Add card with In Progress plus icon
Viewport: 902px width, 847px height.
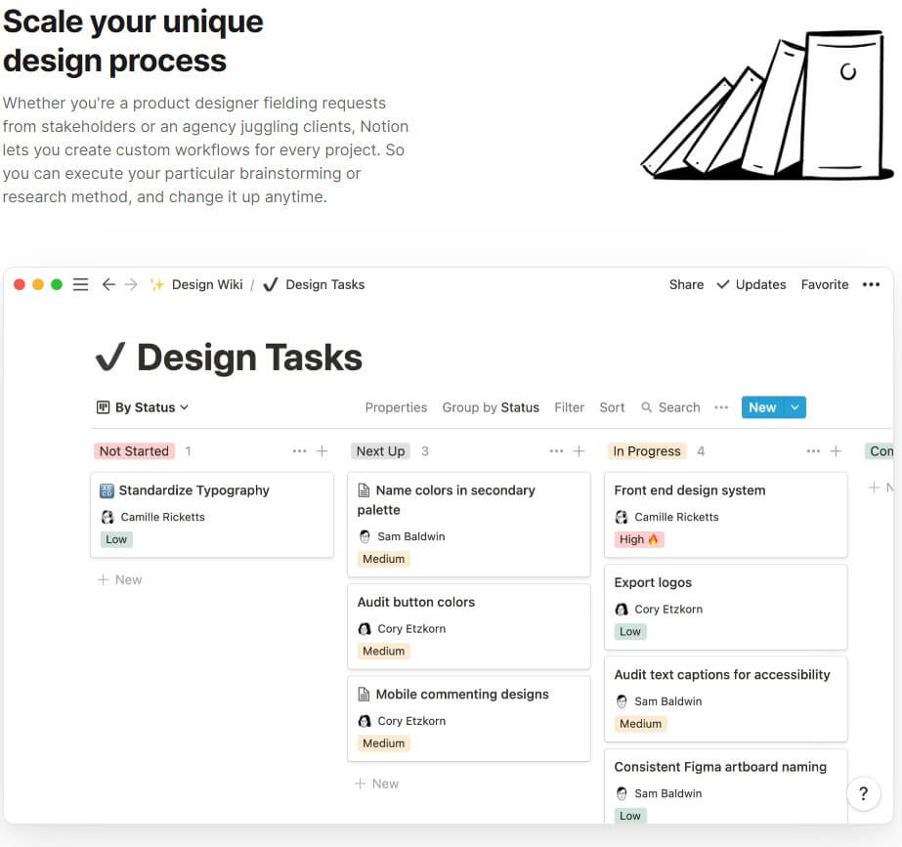coord(836,451)
